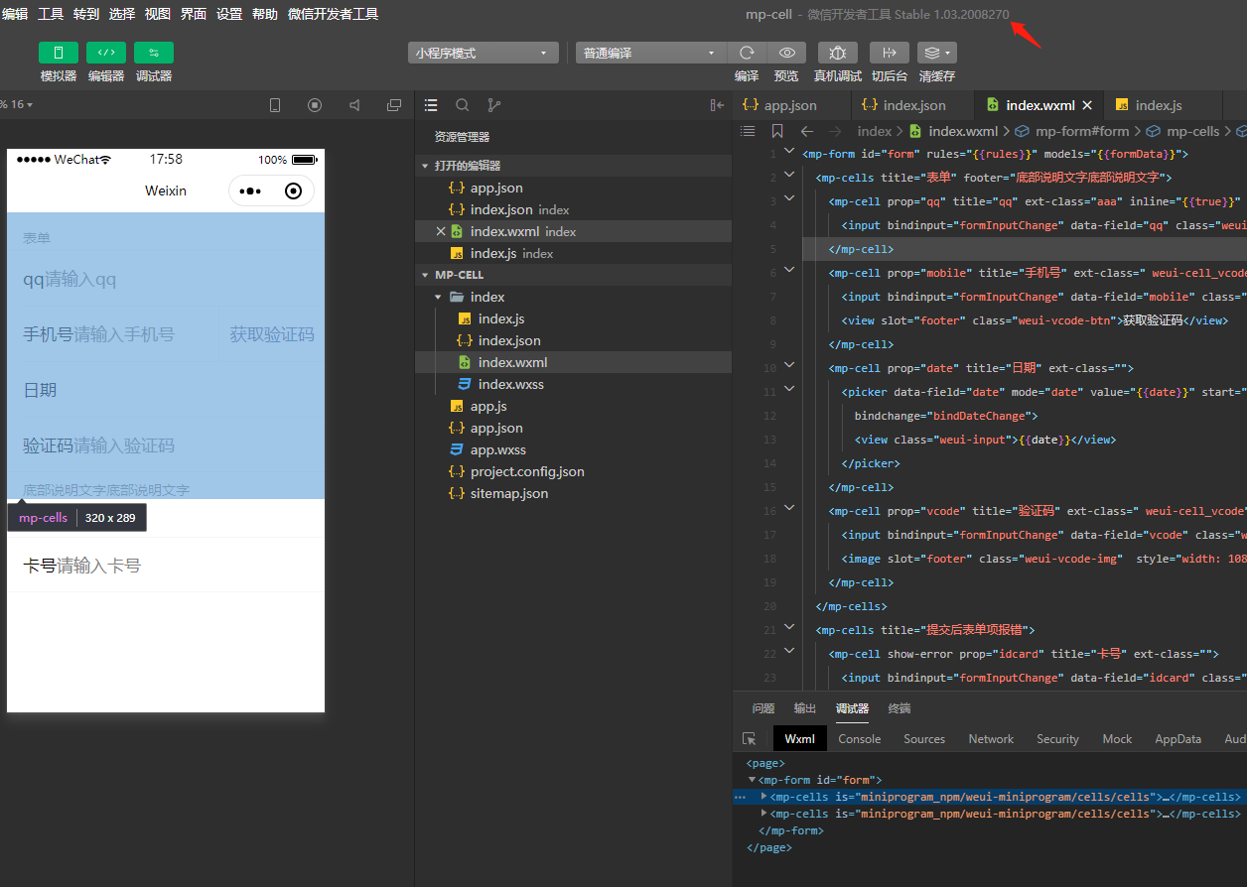Open the clear cache (清缓存) layers dropdown
Image resolution: width=1247 pixels, height=887 pixels.
pos(937,53)
